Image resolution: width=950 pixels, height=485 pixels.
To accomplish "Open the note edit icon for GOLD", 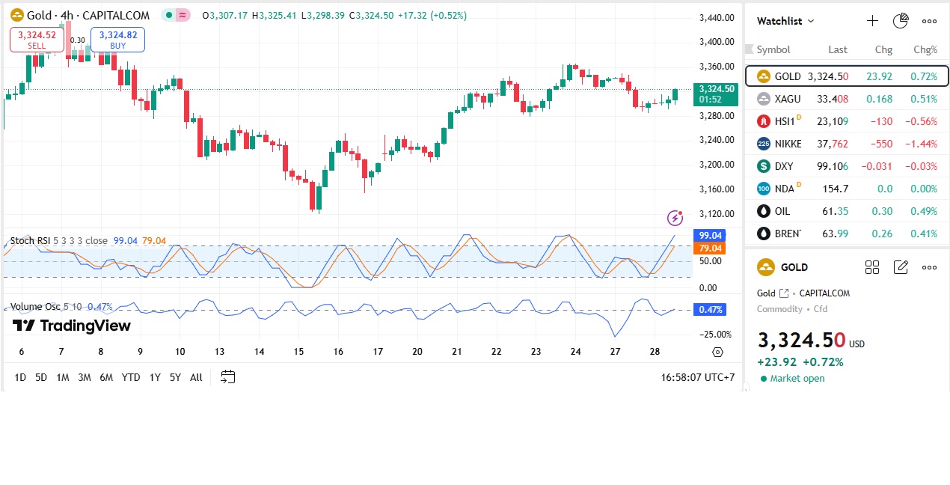I will (x=901, y=267).
